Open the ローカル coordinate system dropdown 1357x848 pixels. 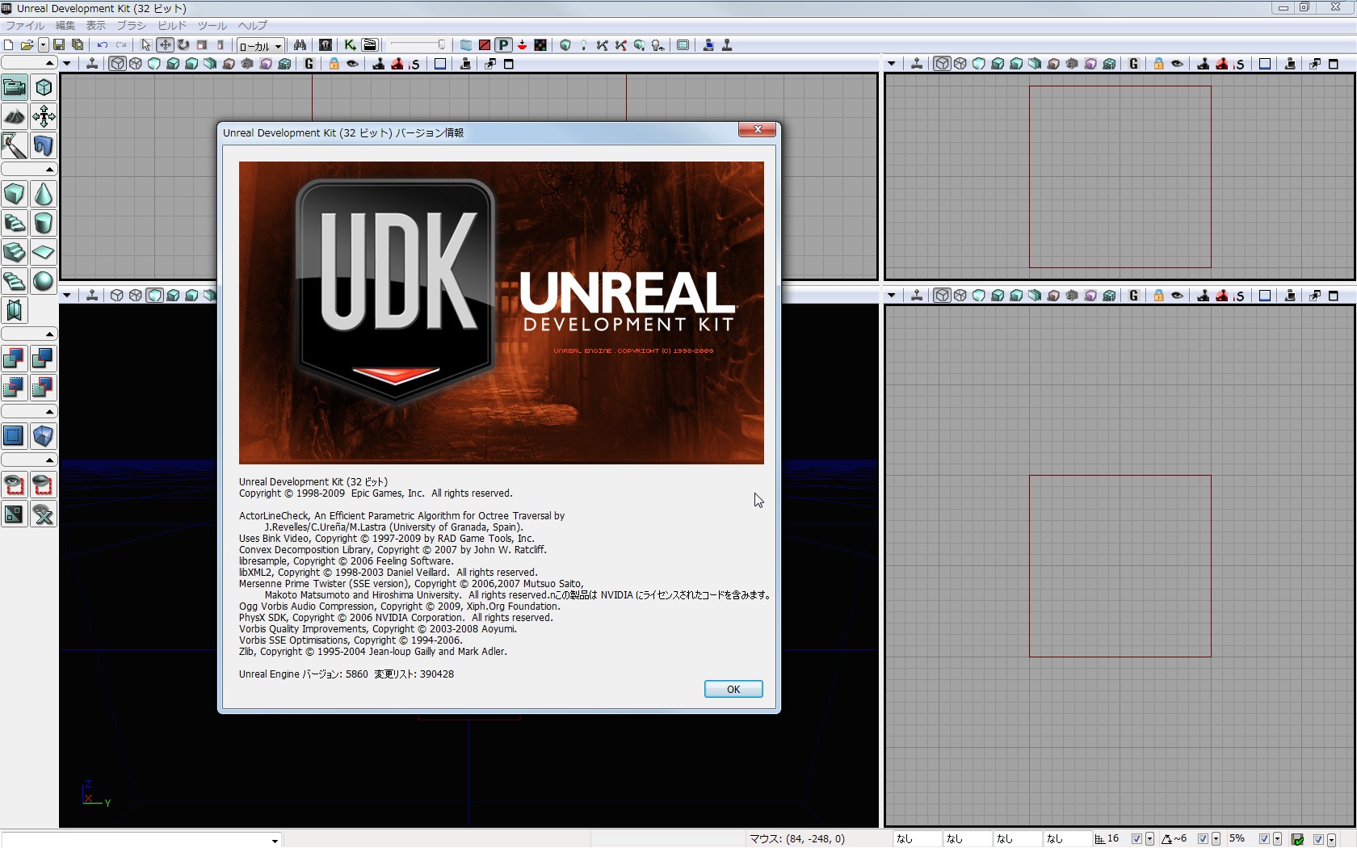(260, 46)
